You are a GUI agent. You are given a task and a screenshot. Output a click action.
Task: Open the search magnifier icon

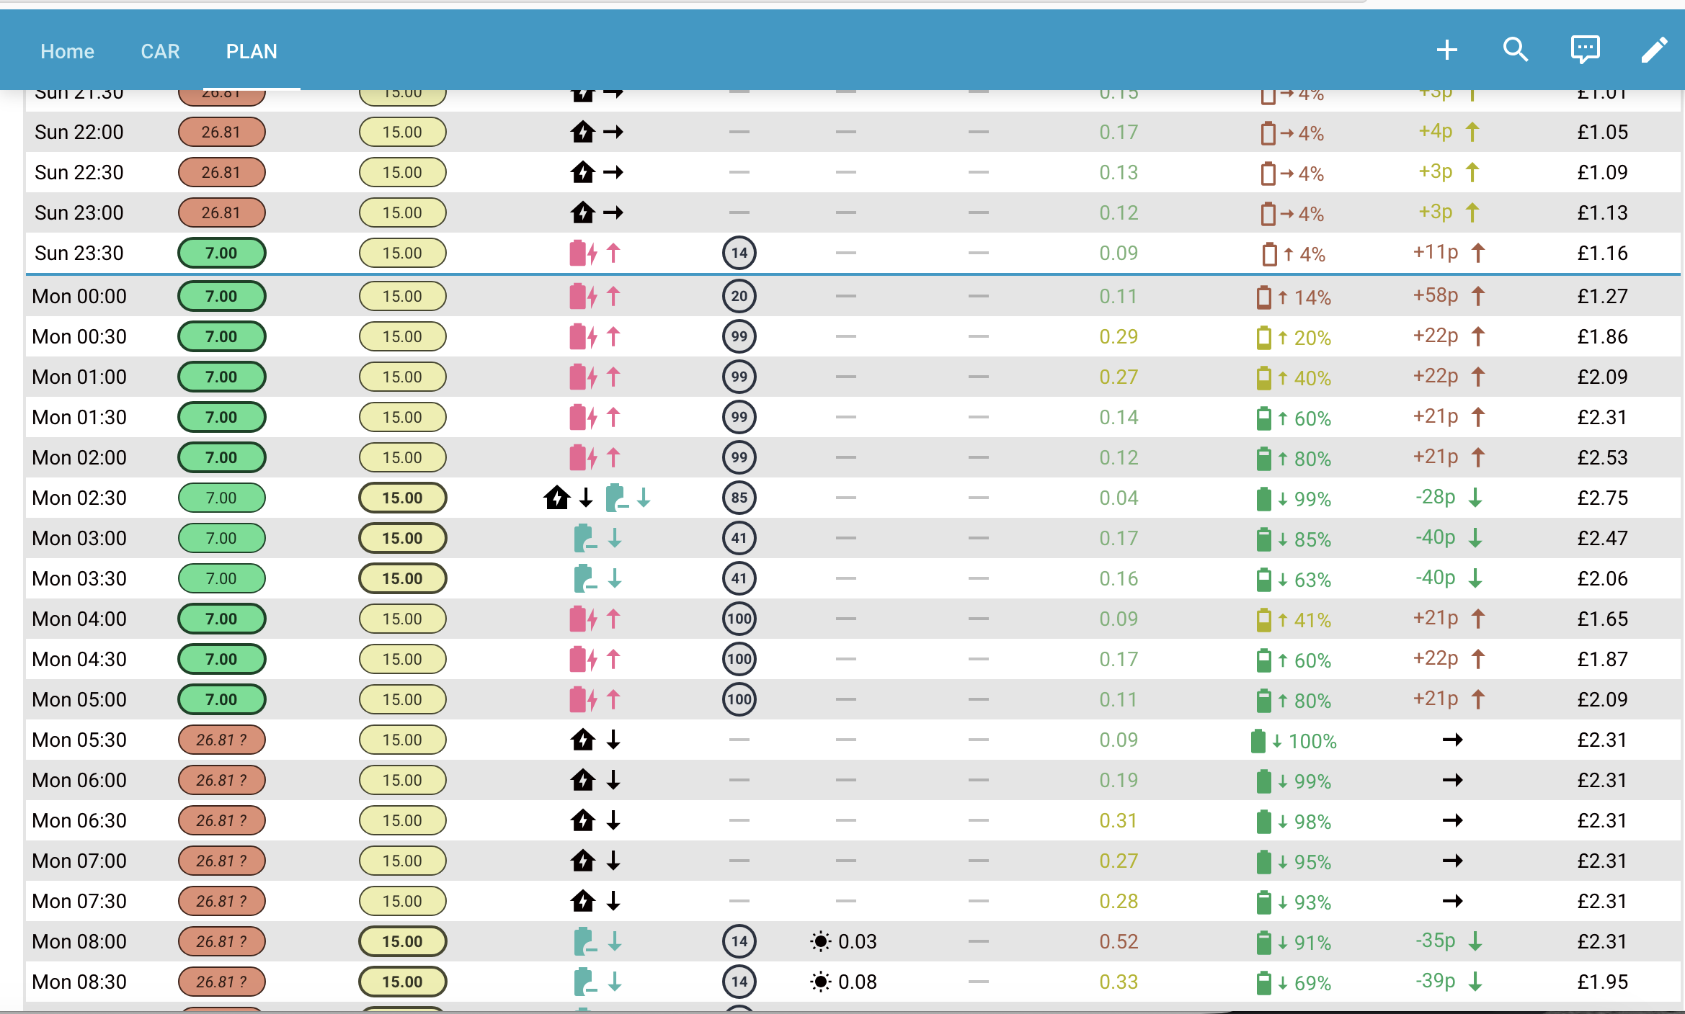pyautogui.click(x=1516, y=50)
